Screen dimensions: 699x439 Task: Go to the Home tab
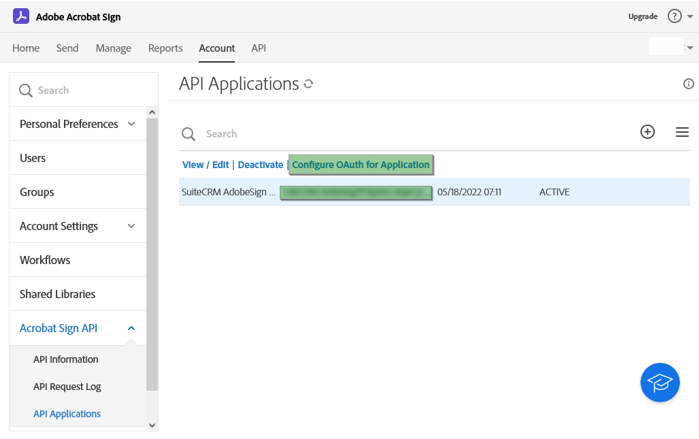pos(26,48)
